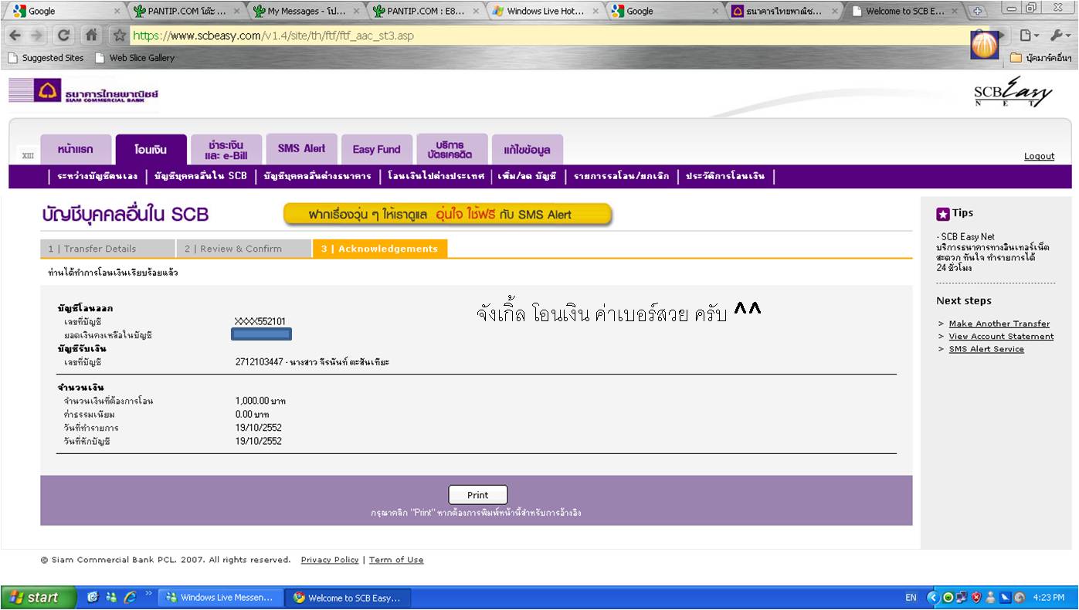Click the show desktop quick launch icon
This screenshot has width=1079, height=610.
click(x=93, y=598)
